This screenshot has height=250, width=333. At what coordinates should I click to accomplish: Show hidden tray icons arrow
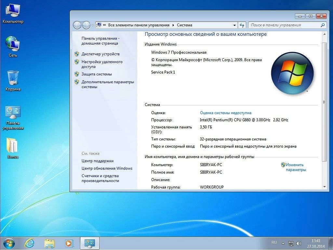(283, 243)
